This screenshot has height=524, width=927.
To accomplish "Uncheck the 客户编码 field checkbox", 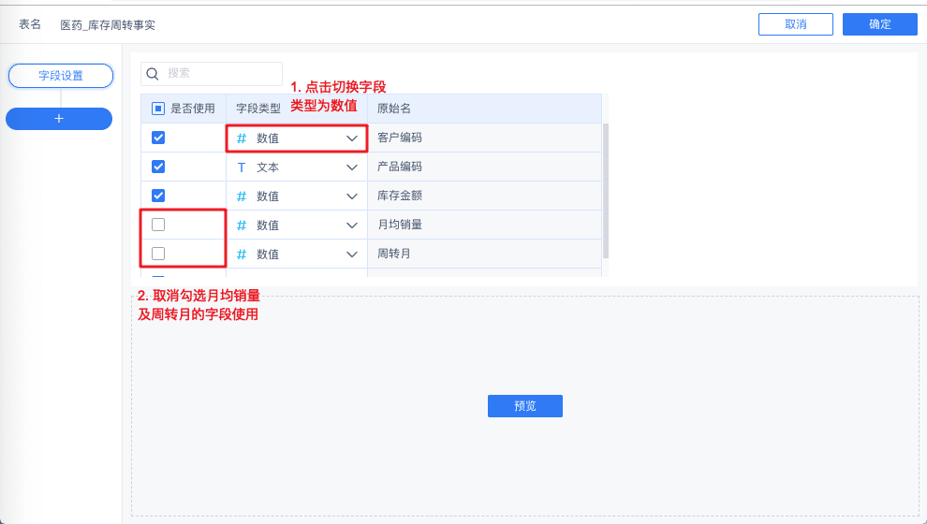I will pyautogui.click(x=158, y=138).
